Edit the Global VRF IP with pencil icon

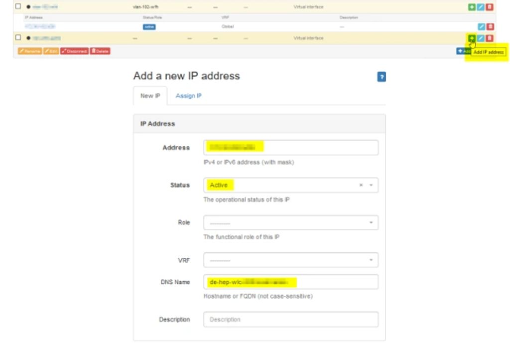point(481,26)
